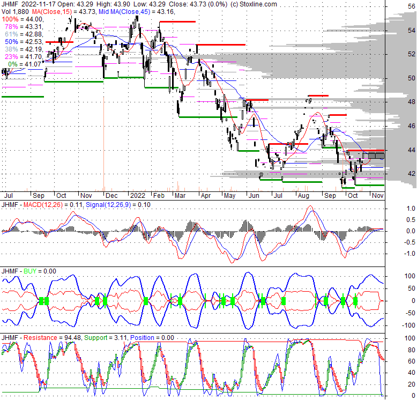Click the 'Vol 1,880' volume label
The image size is (417, 400).
16,12
